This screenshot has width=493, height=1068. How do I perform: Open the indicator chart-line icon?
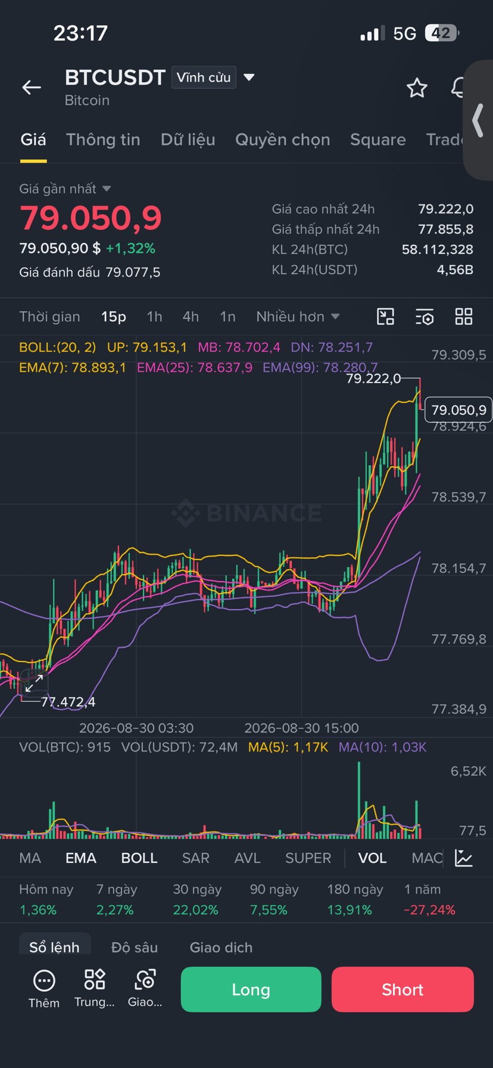[x=464, y=858]
